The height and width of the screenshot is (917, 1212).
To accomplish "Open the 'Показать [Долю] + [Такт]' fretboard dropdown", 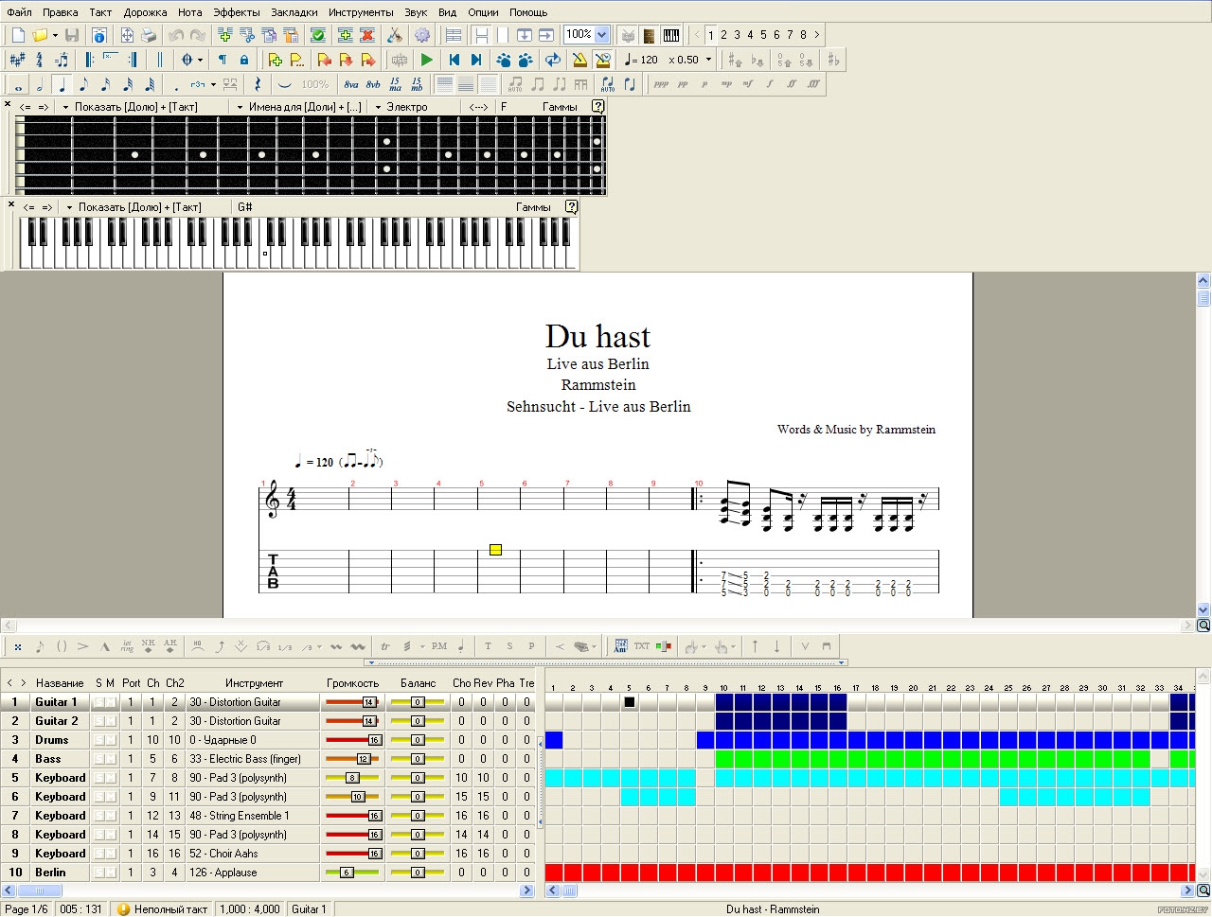I will pyautogui.click(x=132, y=107).
